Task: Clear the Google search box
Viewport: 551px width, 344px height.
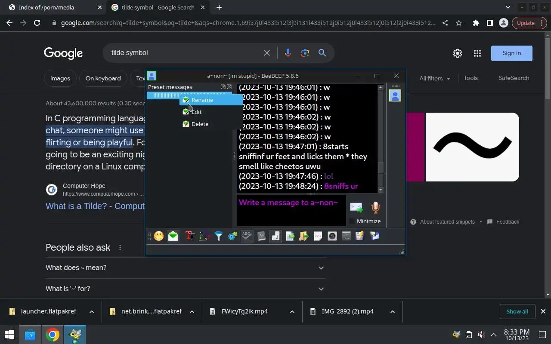Action: [267, 53]
